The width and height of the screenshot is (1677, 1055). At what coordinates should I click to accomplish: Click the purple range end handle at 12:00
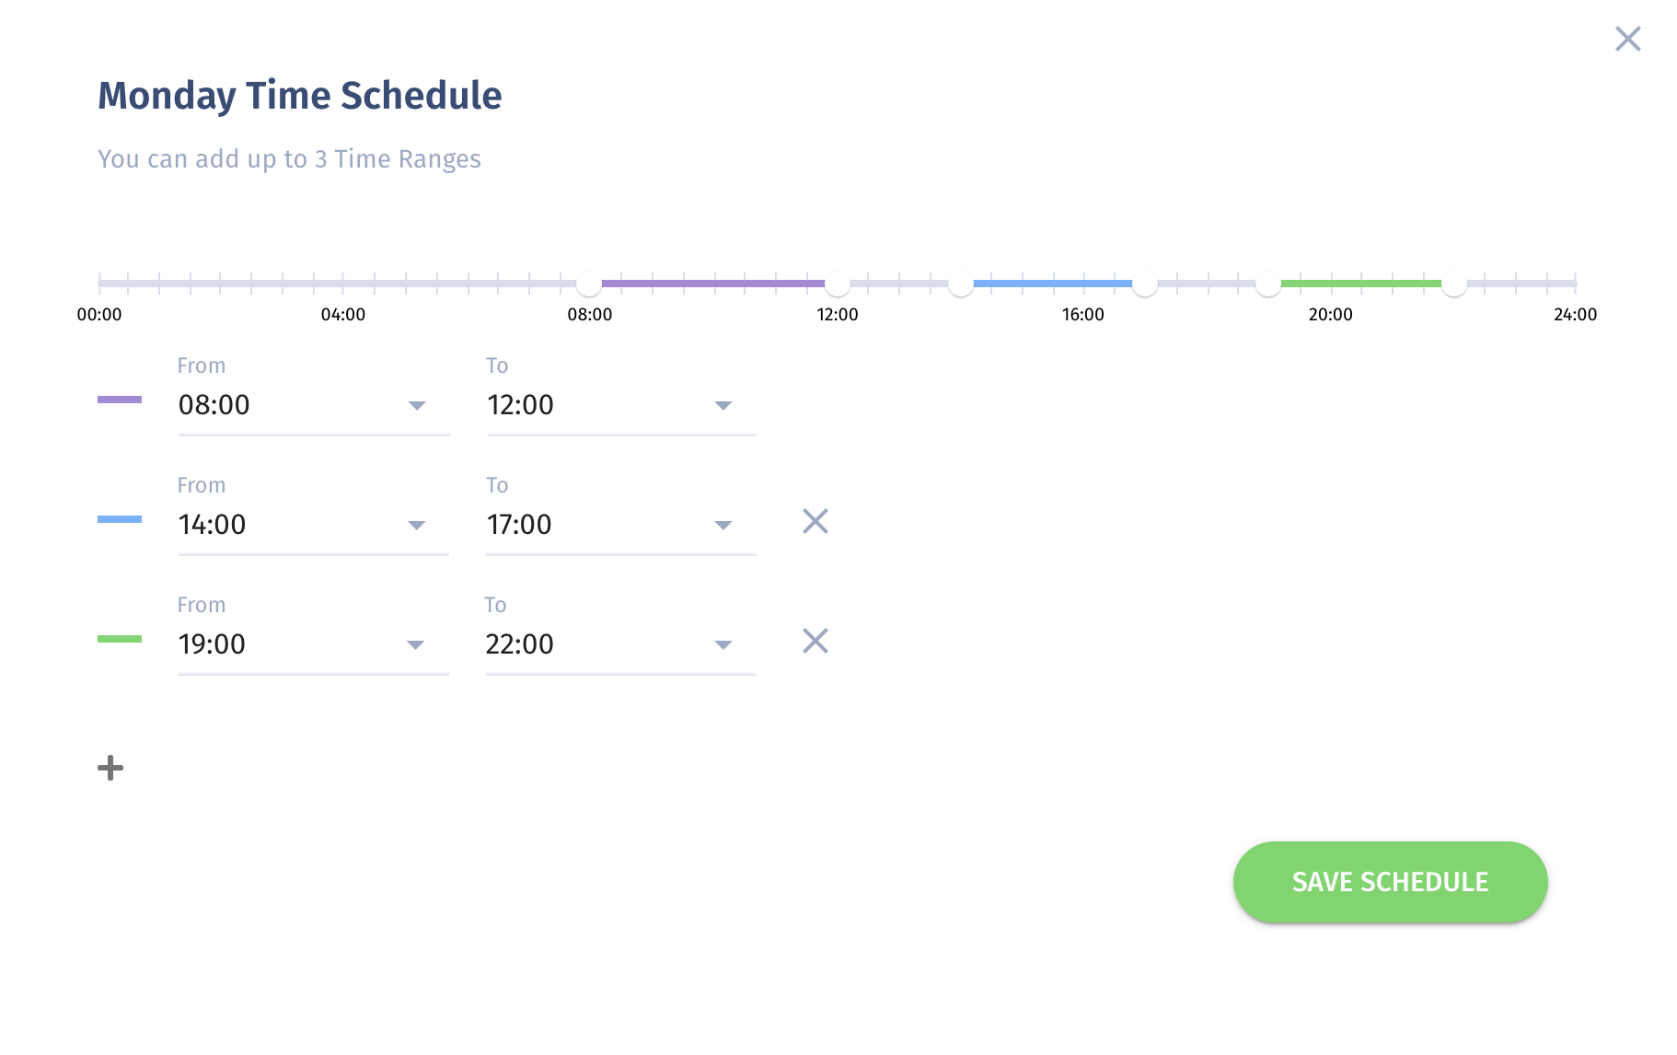838,284
